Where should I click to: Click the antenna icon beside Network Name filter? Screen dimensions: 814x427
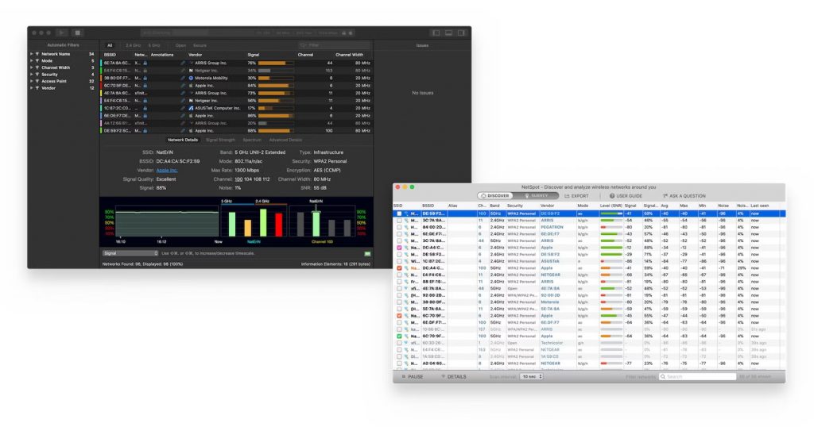click(37, 54)
